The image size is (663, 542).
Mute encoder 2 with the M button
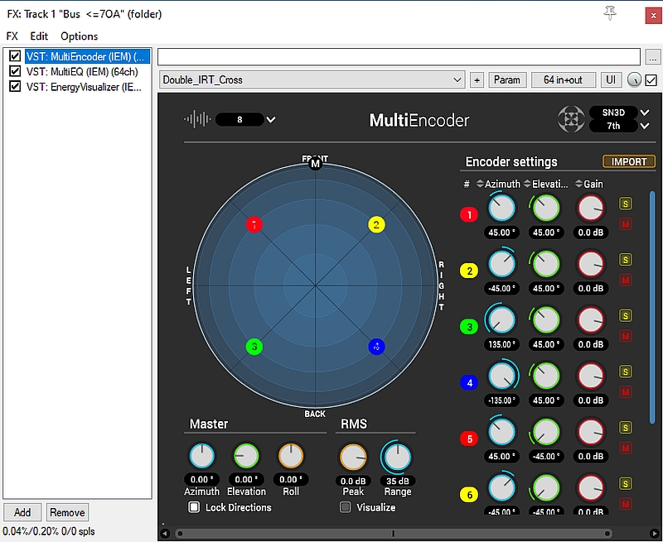pyautogui.click(x=626, y=280)
